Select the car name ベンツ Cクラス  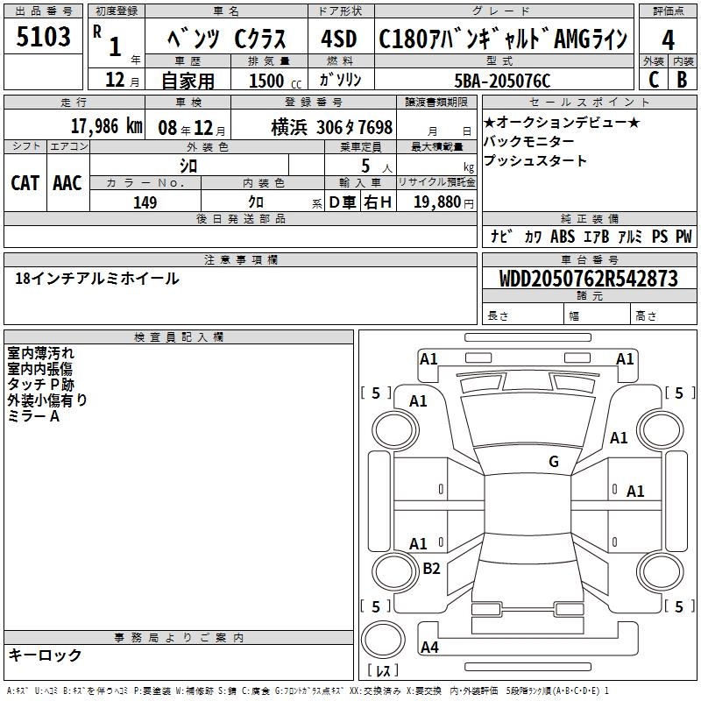[226, 39]
